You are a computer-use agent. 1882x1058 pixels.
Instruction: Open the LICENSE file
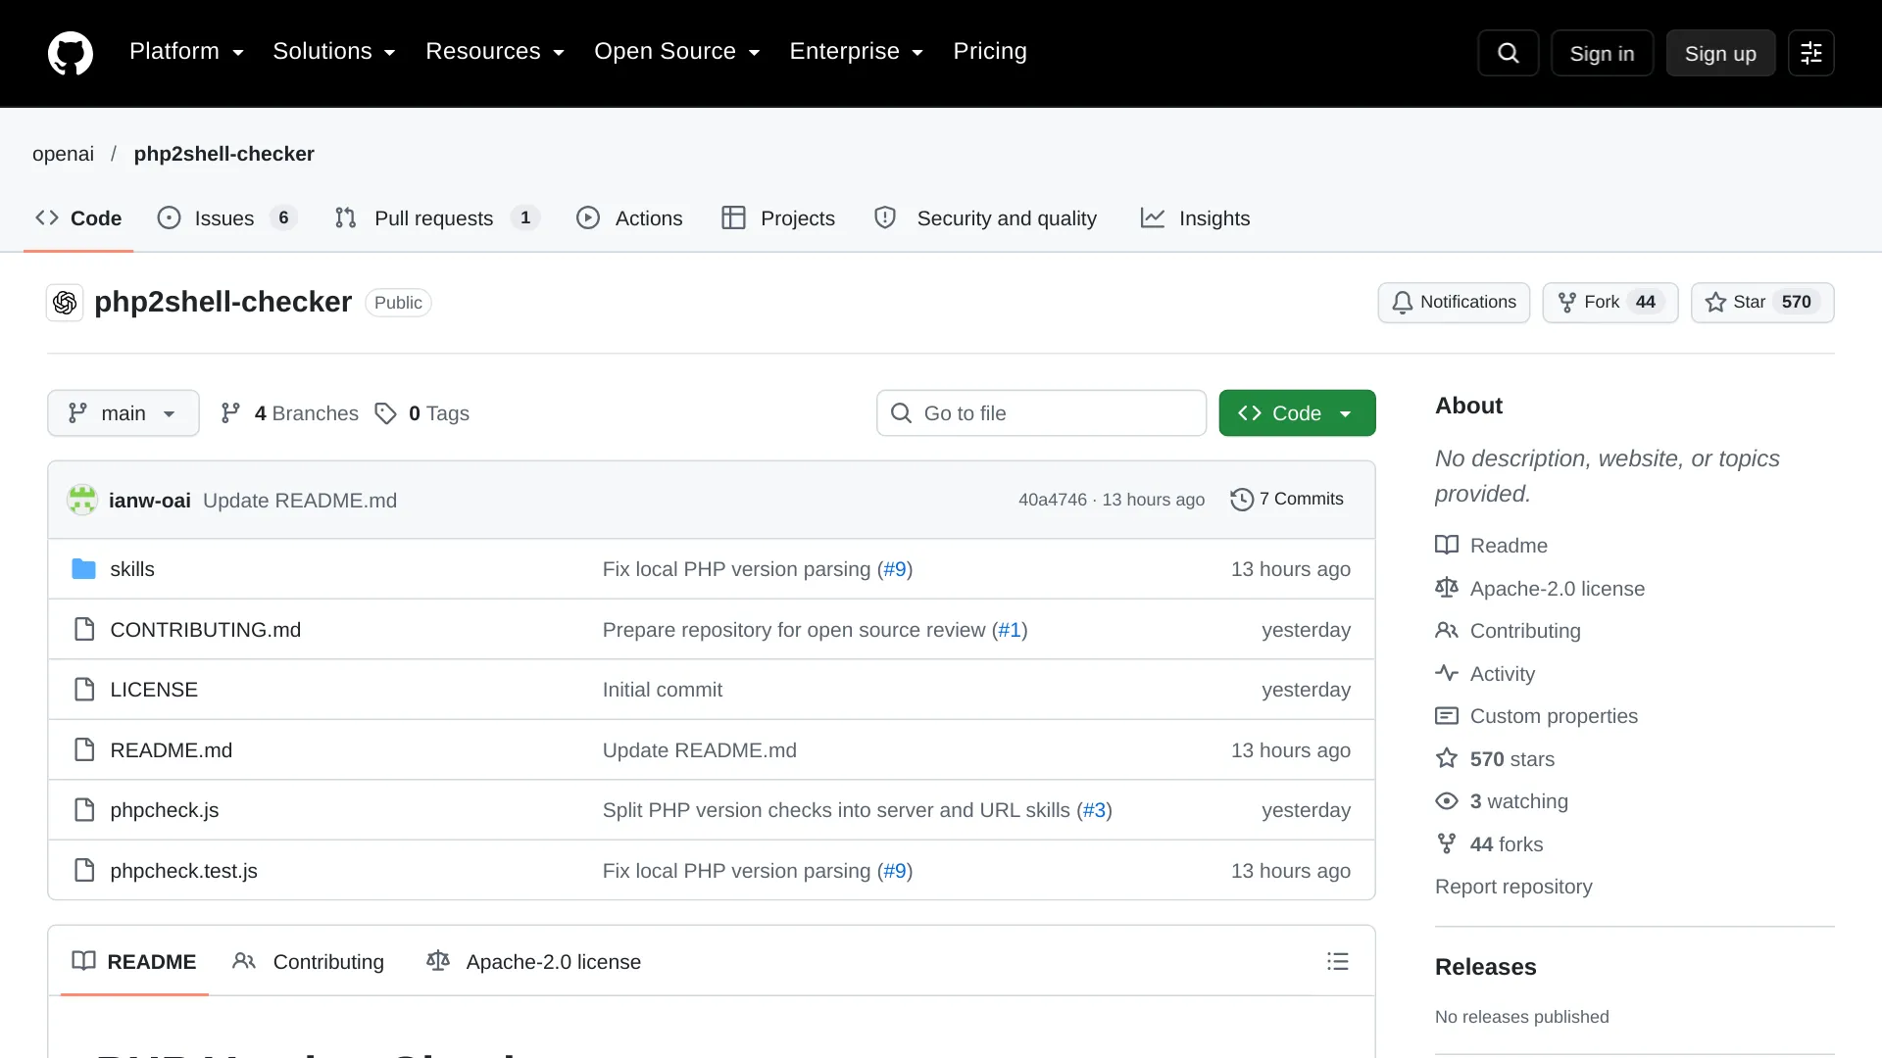154,690
